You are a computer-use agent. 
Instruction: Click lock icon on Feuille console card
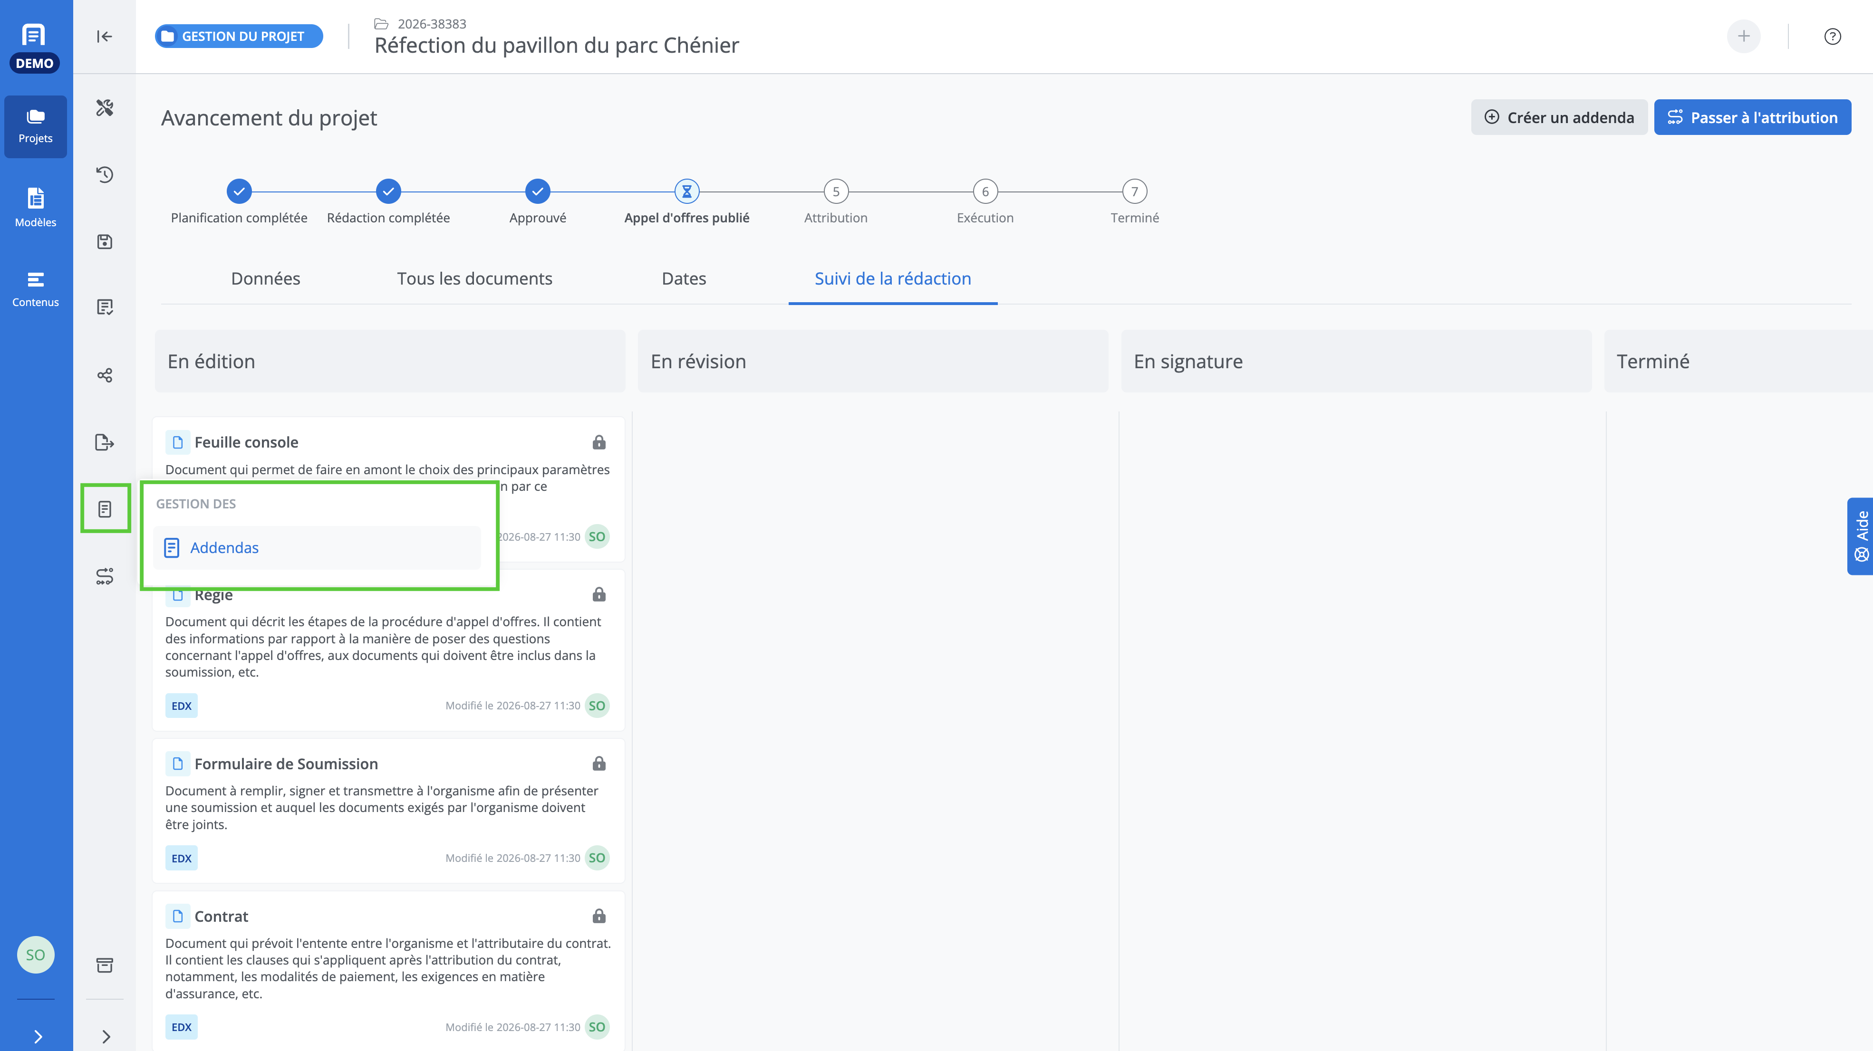(599, 442)
